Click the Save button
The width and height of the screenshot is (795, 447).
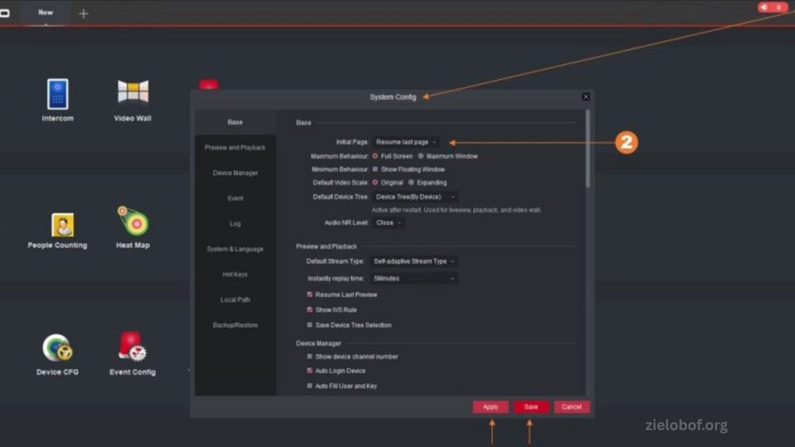(x=531, y=407)
